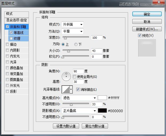This screenshot has height=136, width=166.
Task: Open the black shadow color swatch
Action: [x=102, y=111]
